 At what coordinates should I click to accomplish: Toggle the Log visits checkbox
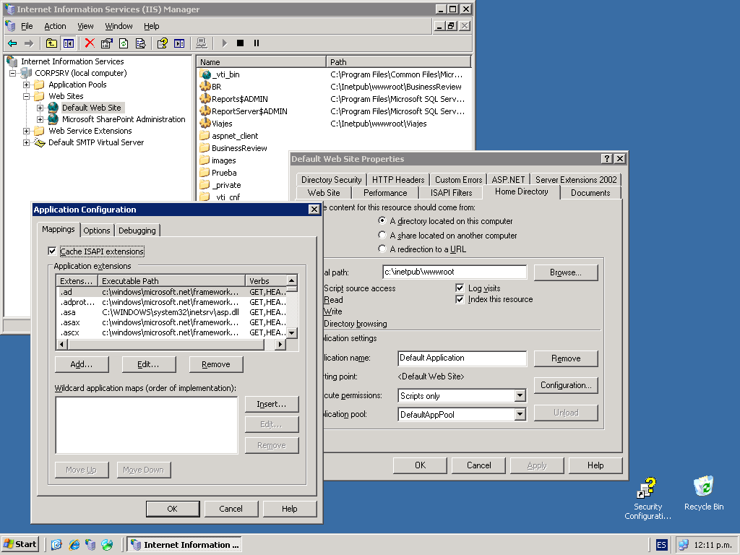click(x=460, y=288)
